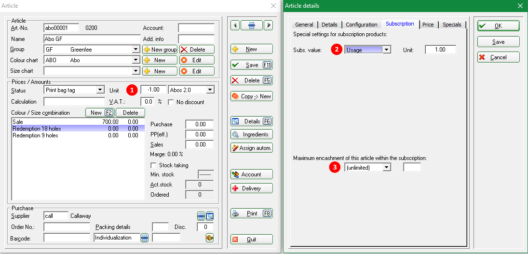Click the Name field Abo GF

coord(92,39)
